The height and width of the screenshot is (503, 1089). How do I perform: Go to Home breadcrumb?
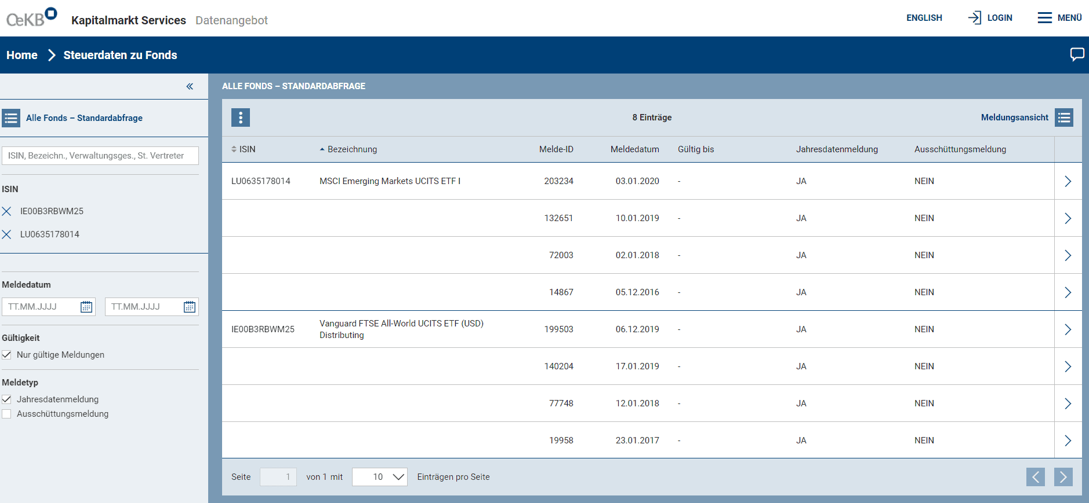tap(22, 55)
